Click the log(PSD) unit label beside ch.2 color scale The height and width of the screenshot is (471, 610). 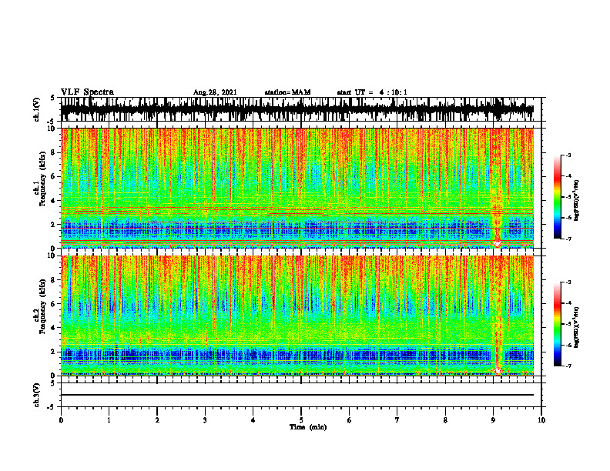coord(576,327)
